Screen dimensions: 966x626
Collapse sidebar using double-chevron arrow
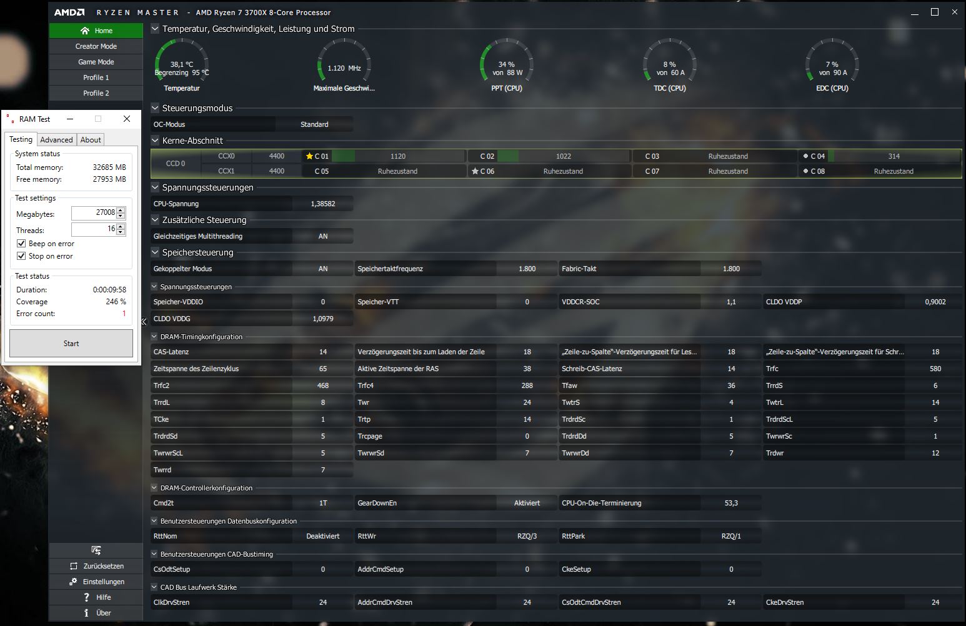coord(144,321)
